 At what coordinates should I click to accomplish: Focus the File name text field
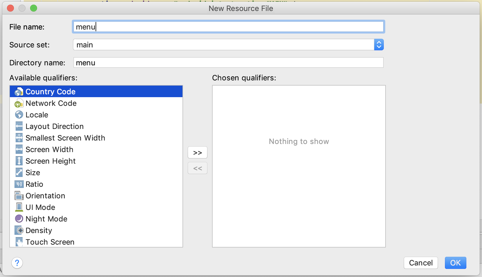228,27
